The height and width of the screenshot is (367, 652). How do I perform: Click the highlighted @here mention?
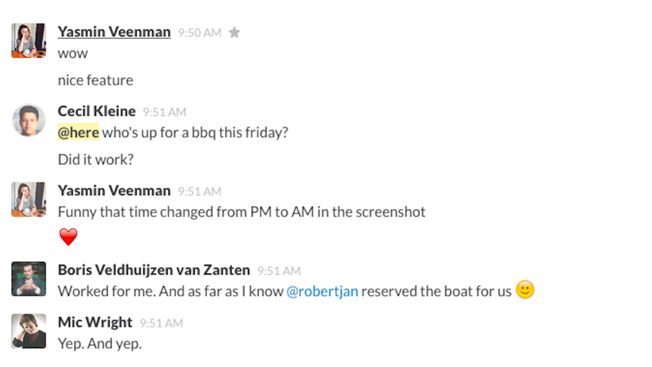(78, 133)
